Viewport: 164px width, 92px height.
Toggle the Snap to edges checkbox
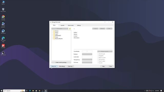coord(98,61)
